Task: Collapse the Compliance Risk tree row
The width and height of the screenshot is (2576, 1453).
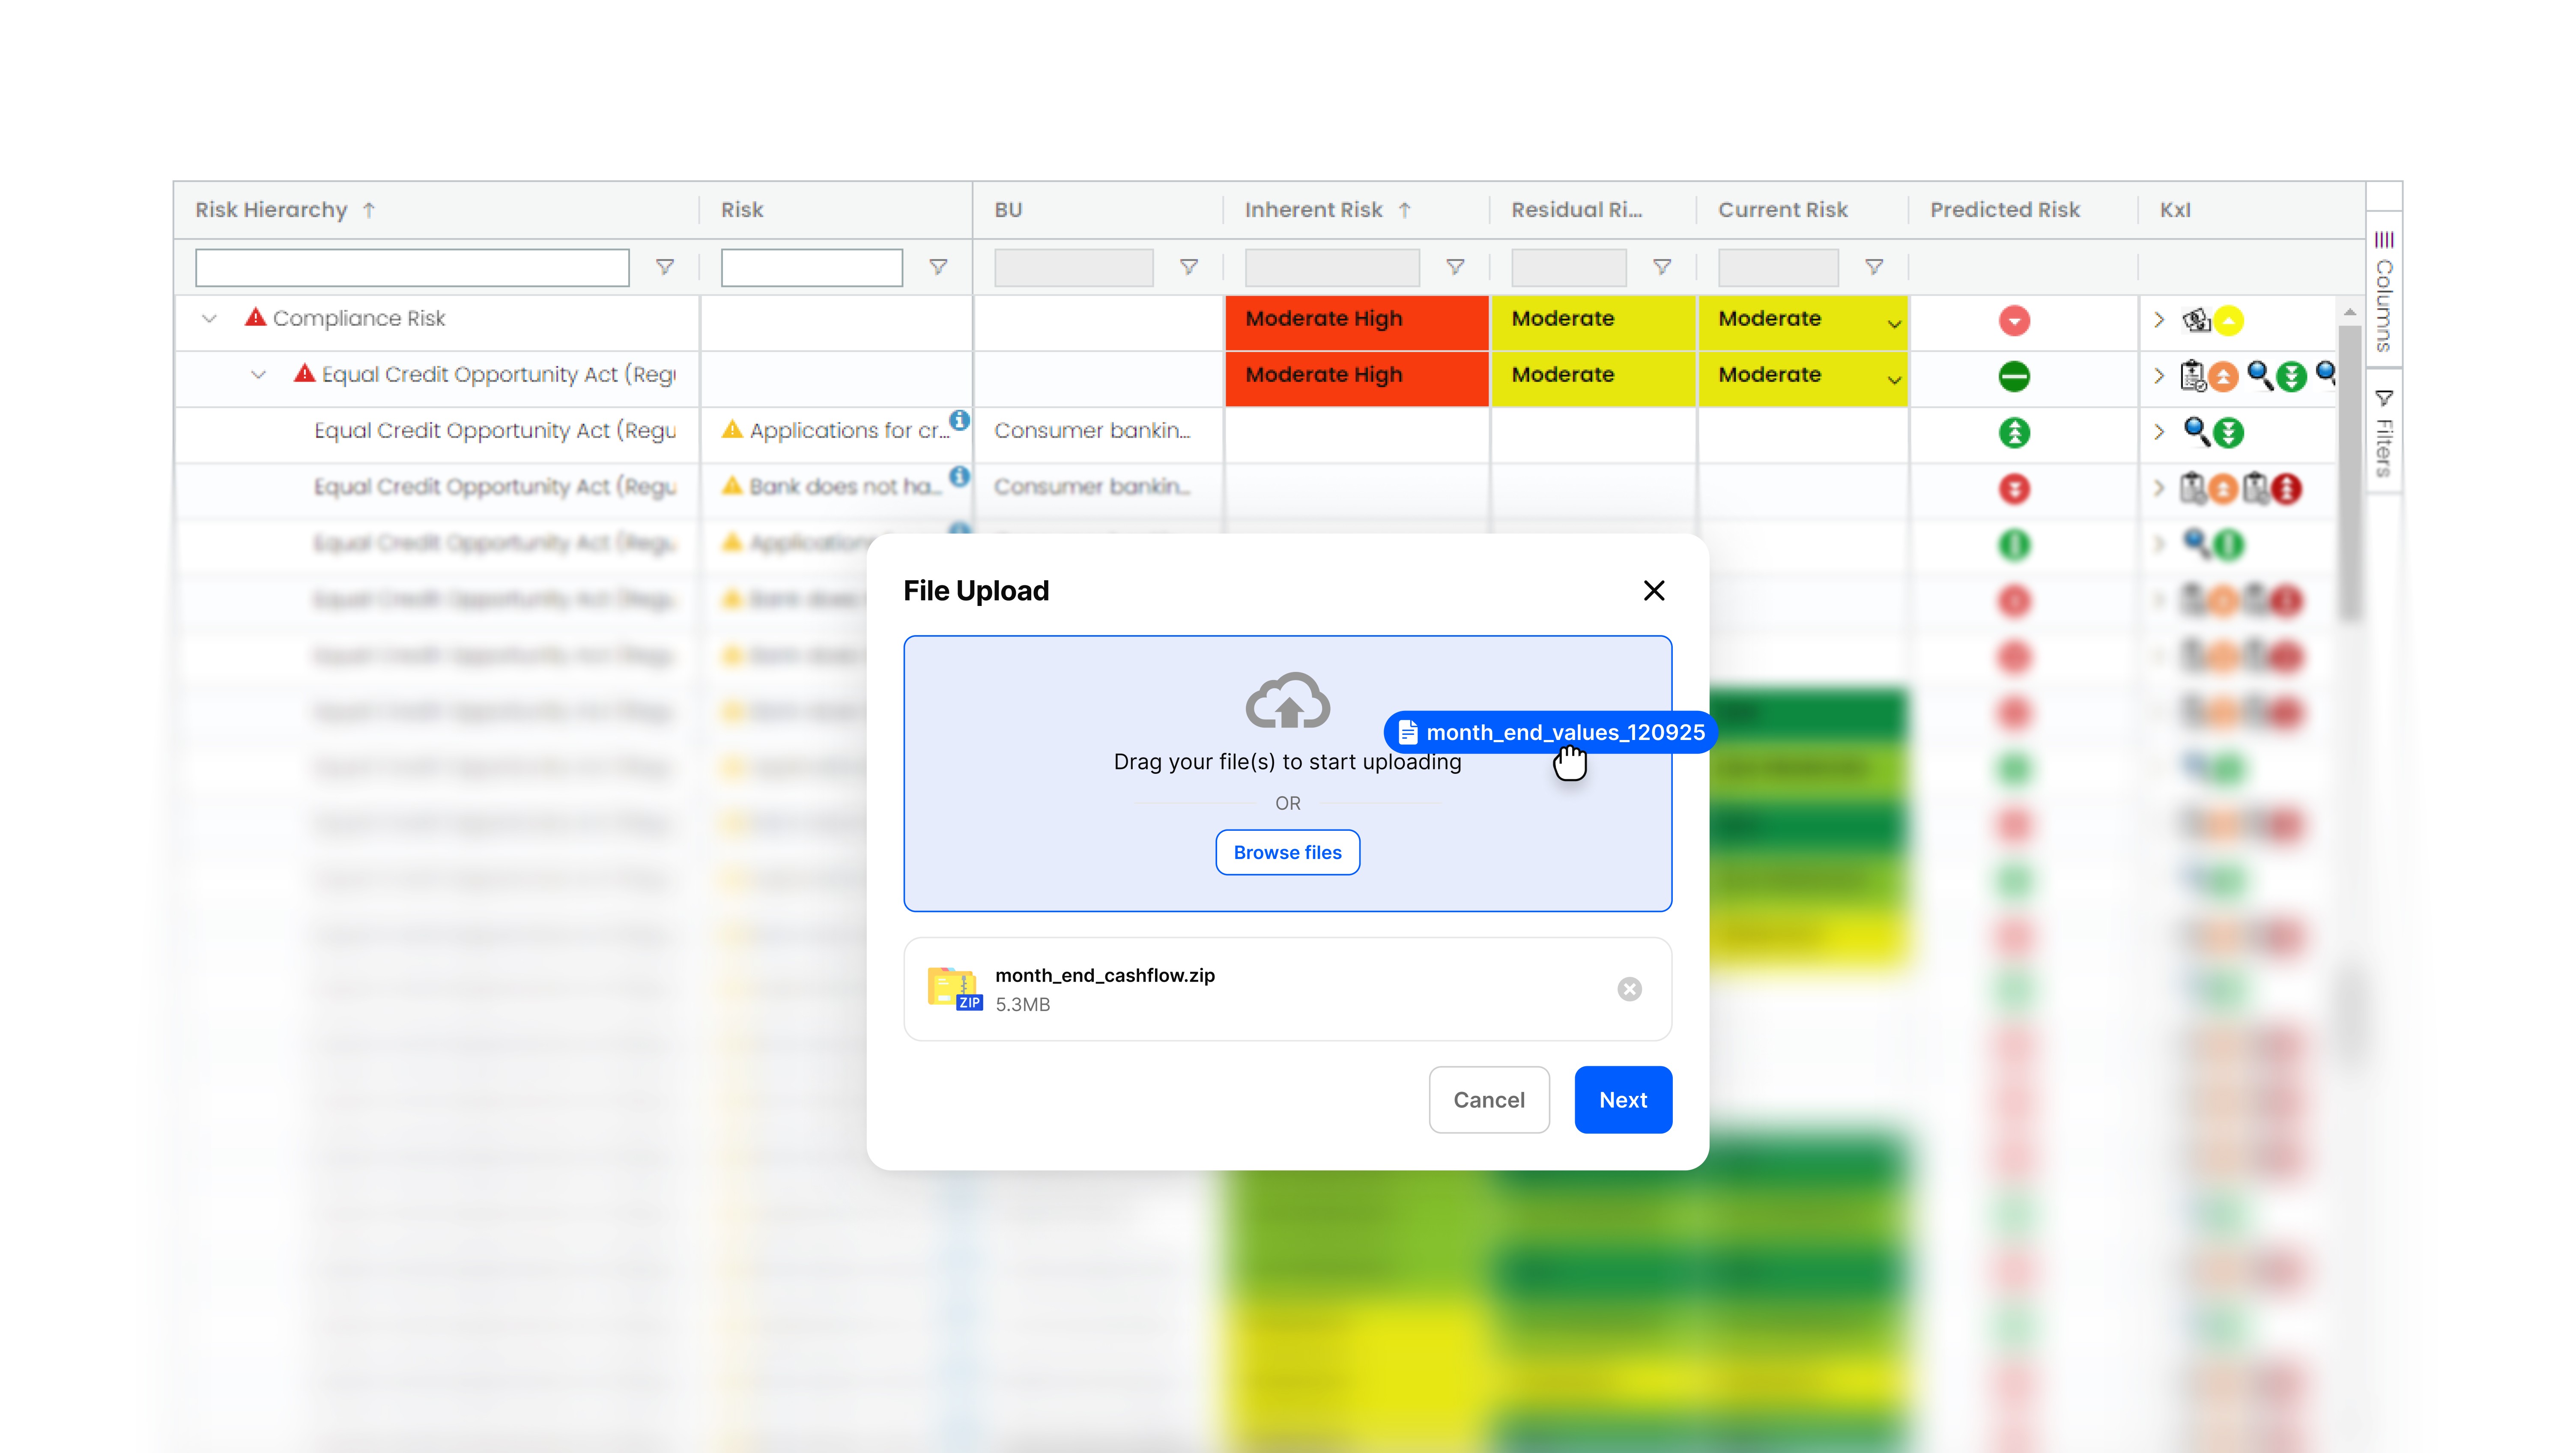Action: pos(209,319)
